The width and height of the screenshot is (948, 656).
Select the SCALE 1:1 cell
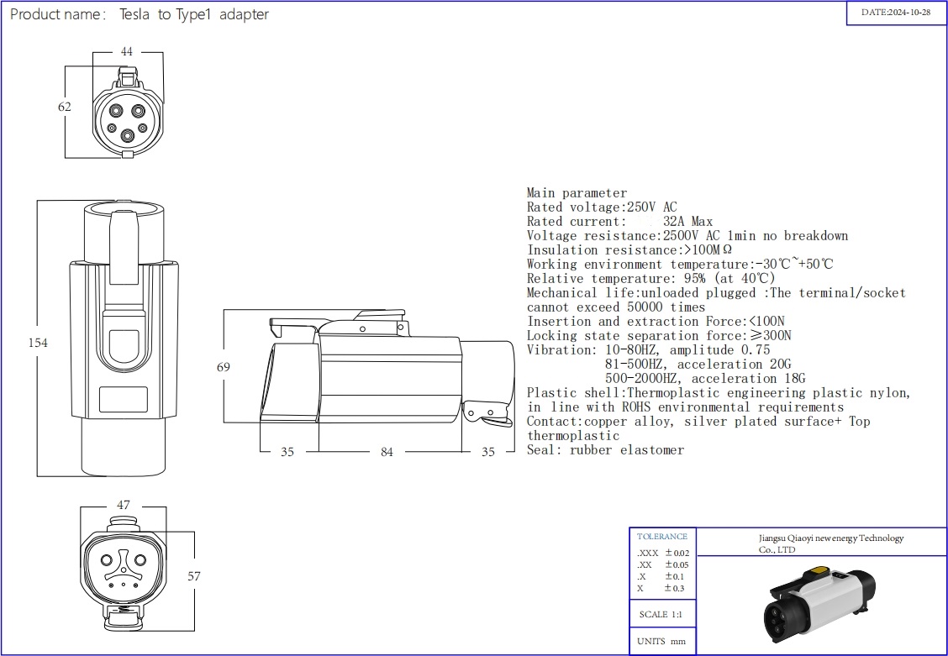coord(662,614)
